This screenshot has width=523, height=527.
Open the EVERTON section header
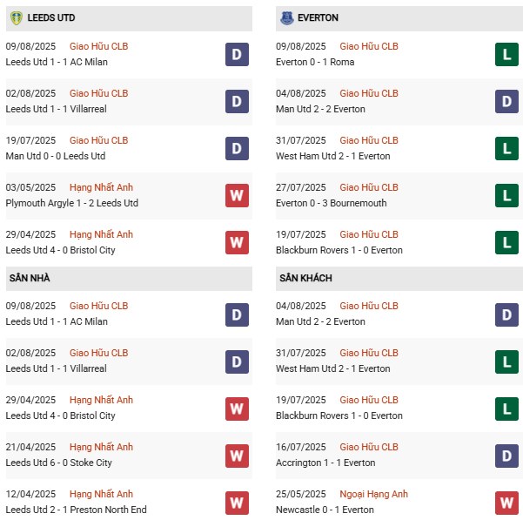pyautogui.click(x=318, y=17)
